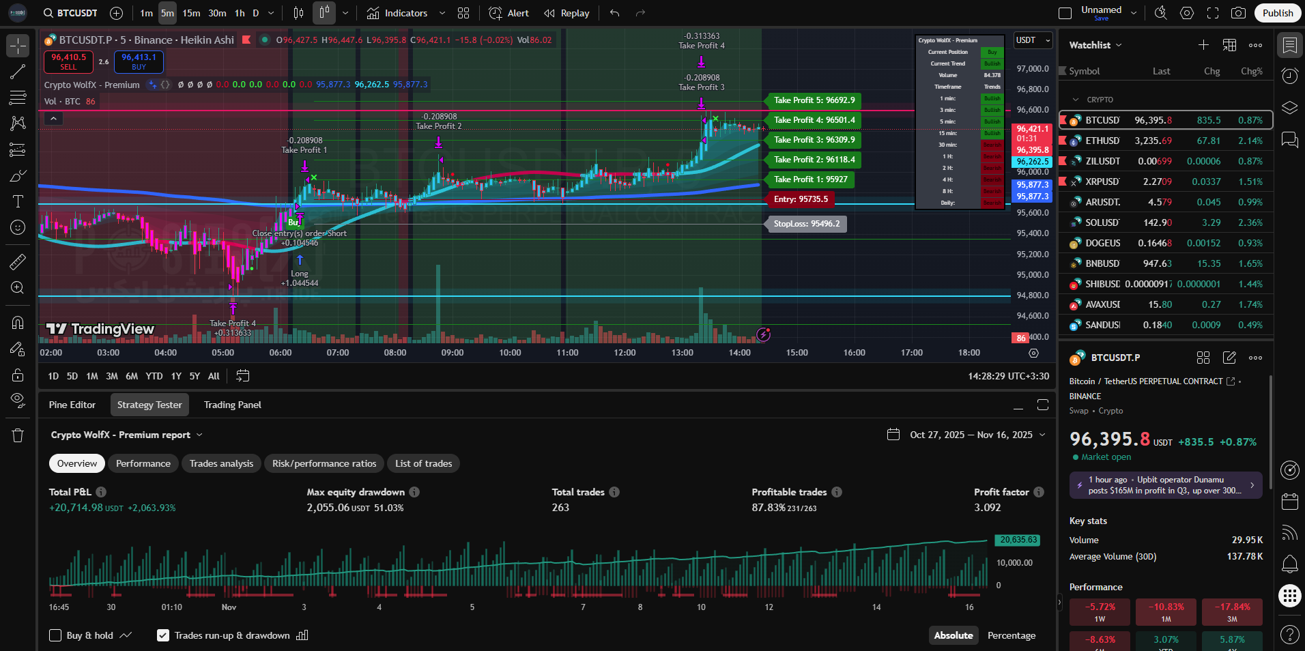Select the ruler measure tool
The width and height of the screenshot is (1305, 651).
coord(18,261)
